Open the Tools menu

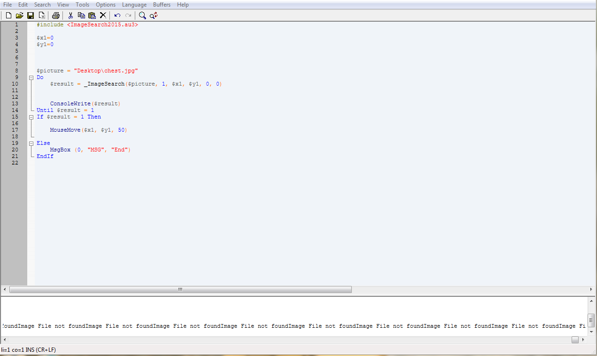[82, 5]
